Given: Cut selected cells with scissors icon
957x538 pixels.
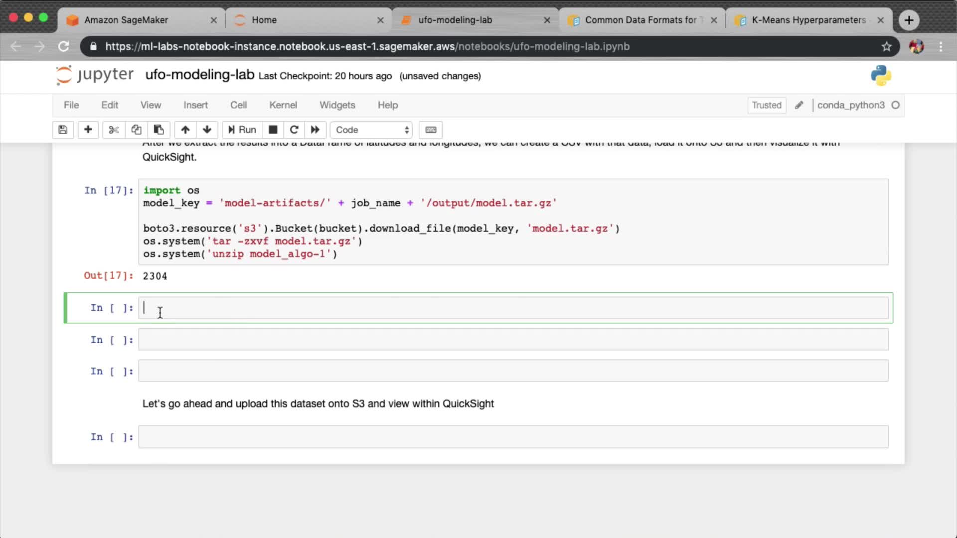Looking at the screenshot, I should click(x=114, y=130).
